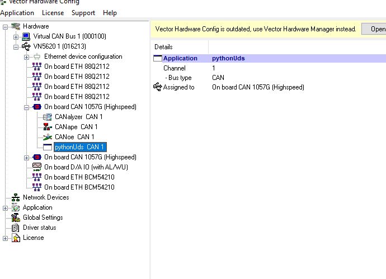Select CANoe CAN 1 entry
Image resolution: width=386 pixels, height=279 pixels.
click(x=74, y=137)
